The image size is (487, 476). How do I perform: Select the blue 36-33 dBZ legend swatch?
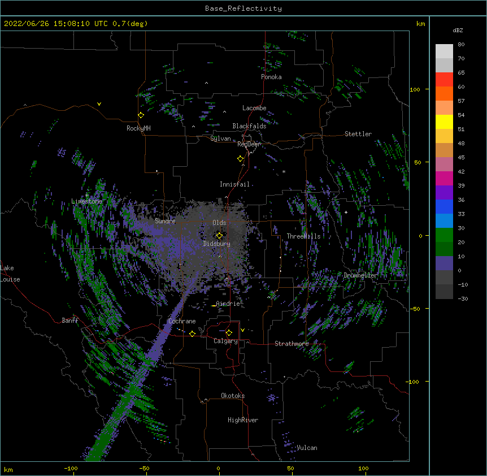pyautogui.click(x=444, y=206)
